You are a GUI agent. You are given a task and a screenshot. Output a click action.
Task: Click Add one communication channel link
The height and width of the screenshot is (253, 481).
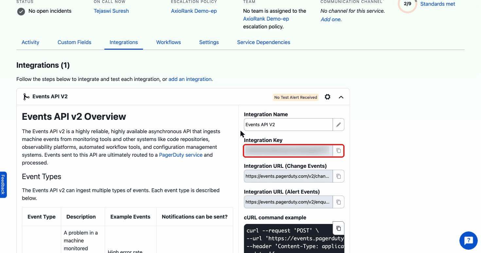[x=330, y=19]
